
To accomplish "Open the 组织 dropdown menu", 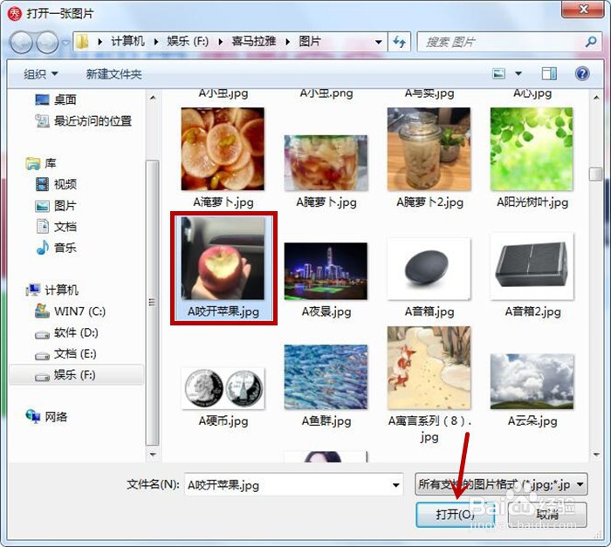I will (40, 73).
